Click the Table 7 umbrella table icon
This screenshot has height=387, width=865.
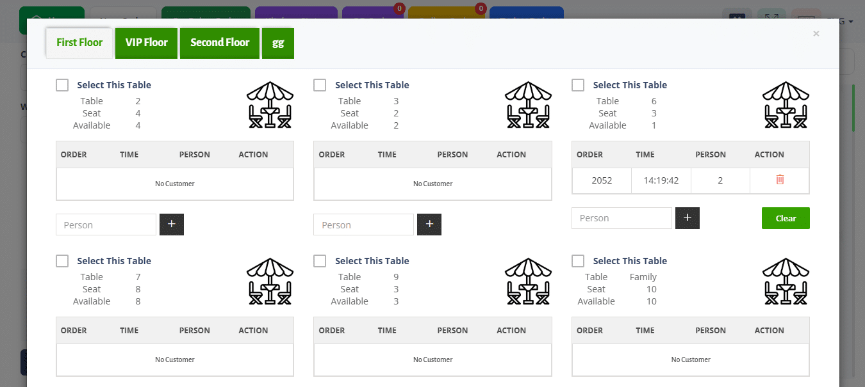click(x=270, y=281)
